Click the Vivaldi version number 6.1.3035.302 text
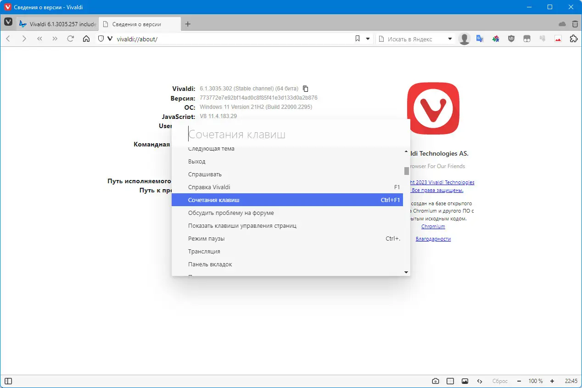This screenshot has height=388, width=582. 216,89
